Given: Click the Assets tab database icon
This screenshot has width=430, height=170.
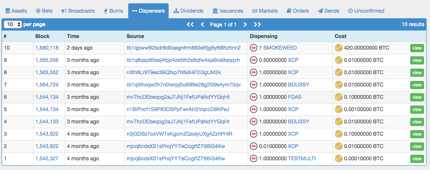Looking at the screenshot, I should coord(7,11).
